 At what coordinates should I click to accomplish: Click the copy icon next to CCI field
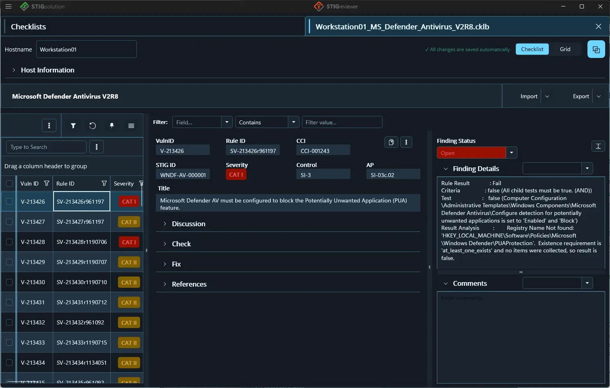[391, 142]
